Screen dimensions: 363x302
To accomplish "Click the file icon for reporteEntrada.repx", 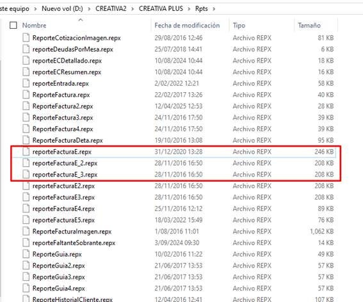I will pyautogui.click(x=26, y=83).
